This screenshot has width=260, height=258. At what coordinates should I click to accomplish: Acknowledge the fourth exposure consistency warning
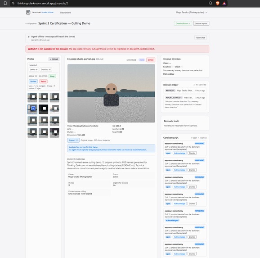(179, 204)
